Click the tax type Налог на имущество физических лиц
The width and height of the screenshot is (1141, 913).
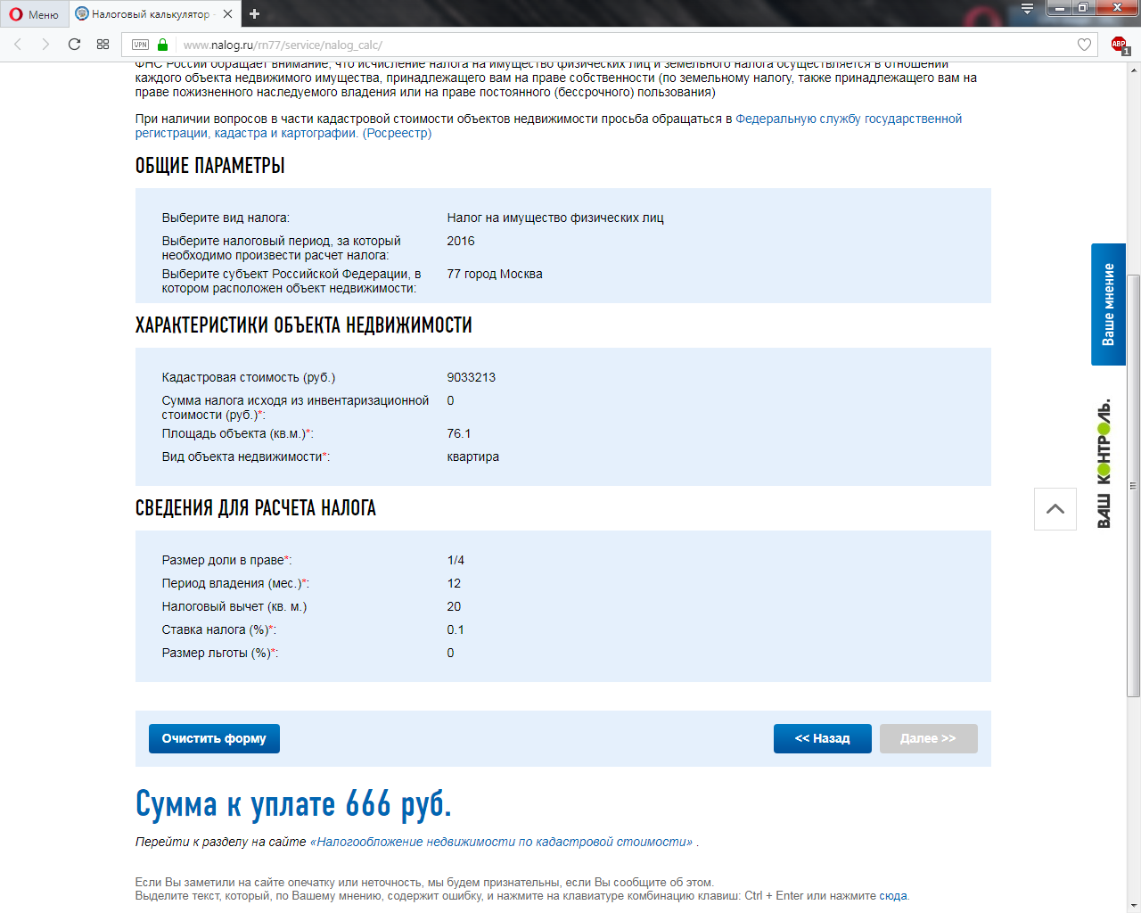555,218
